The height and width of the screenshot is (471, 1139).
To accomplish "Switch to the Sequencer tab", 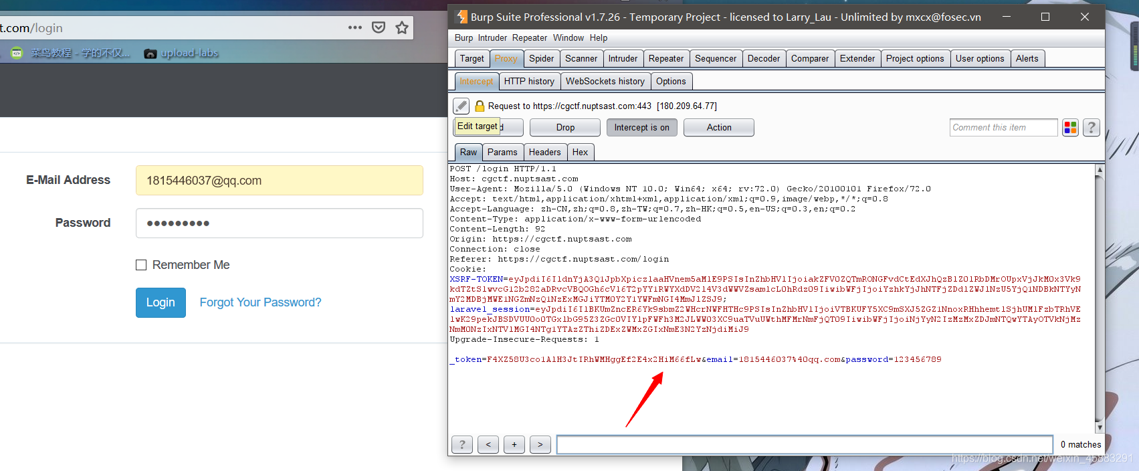I will coord(716,59).
